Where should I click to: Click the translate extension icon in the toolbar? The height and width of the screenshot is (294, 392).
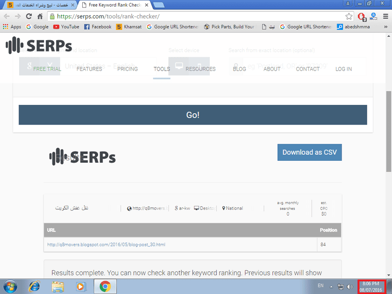(373, 17)
